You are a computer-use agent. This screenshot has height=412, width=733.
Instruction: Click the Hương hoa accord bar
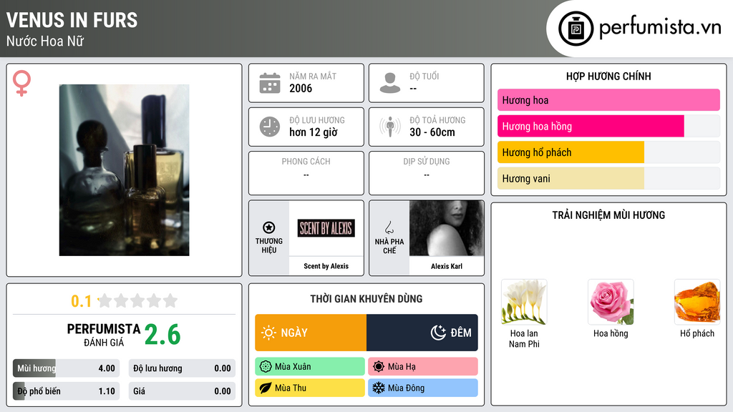click(608, 100)
